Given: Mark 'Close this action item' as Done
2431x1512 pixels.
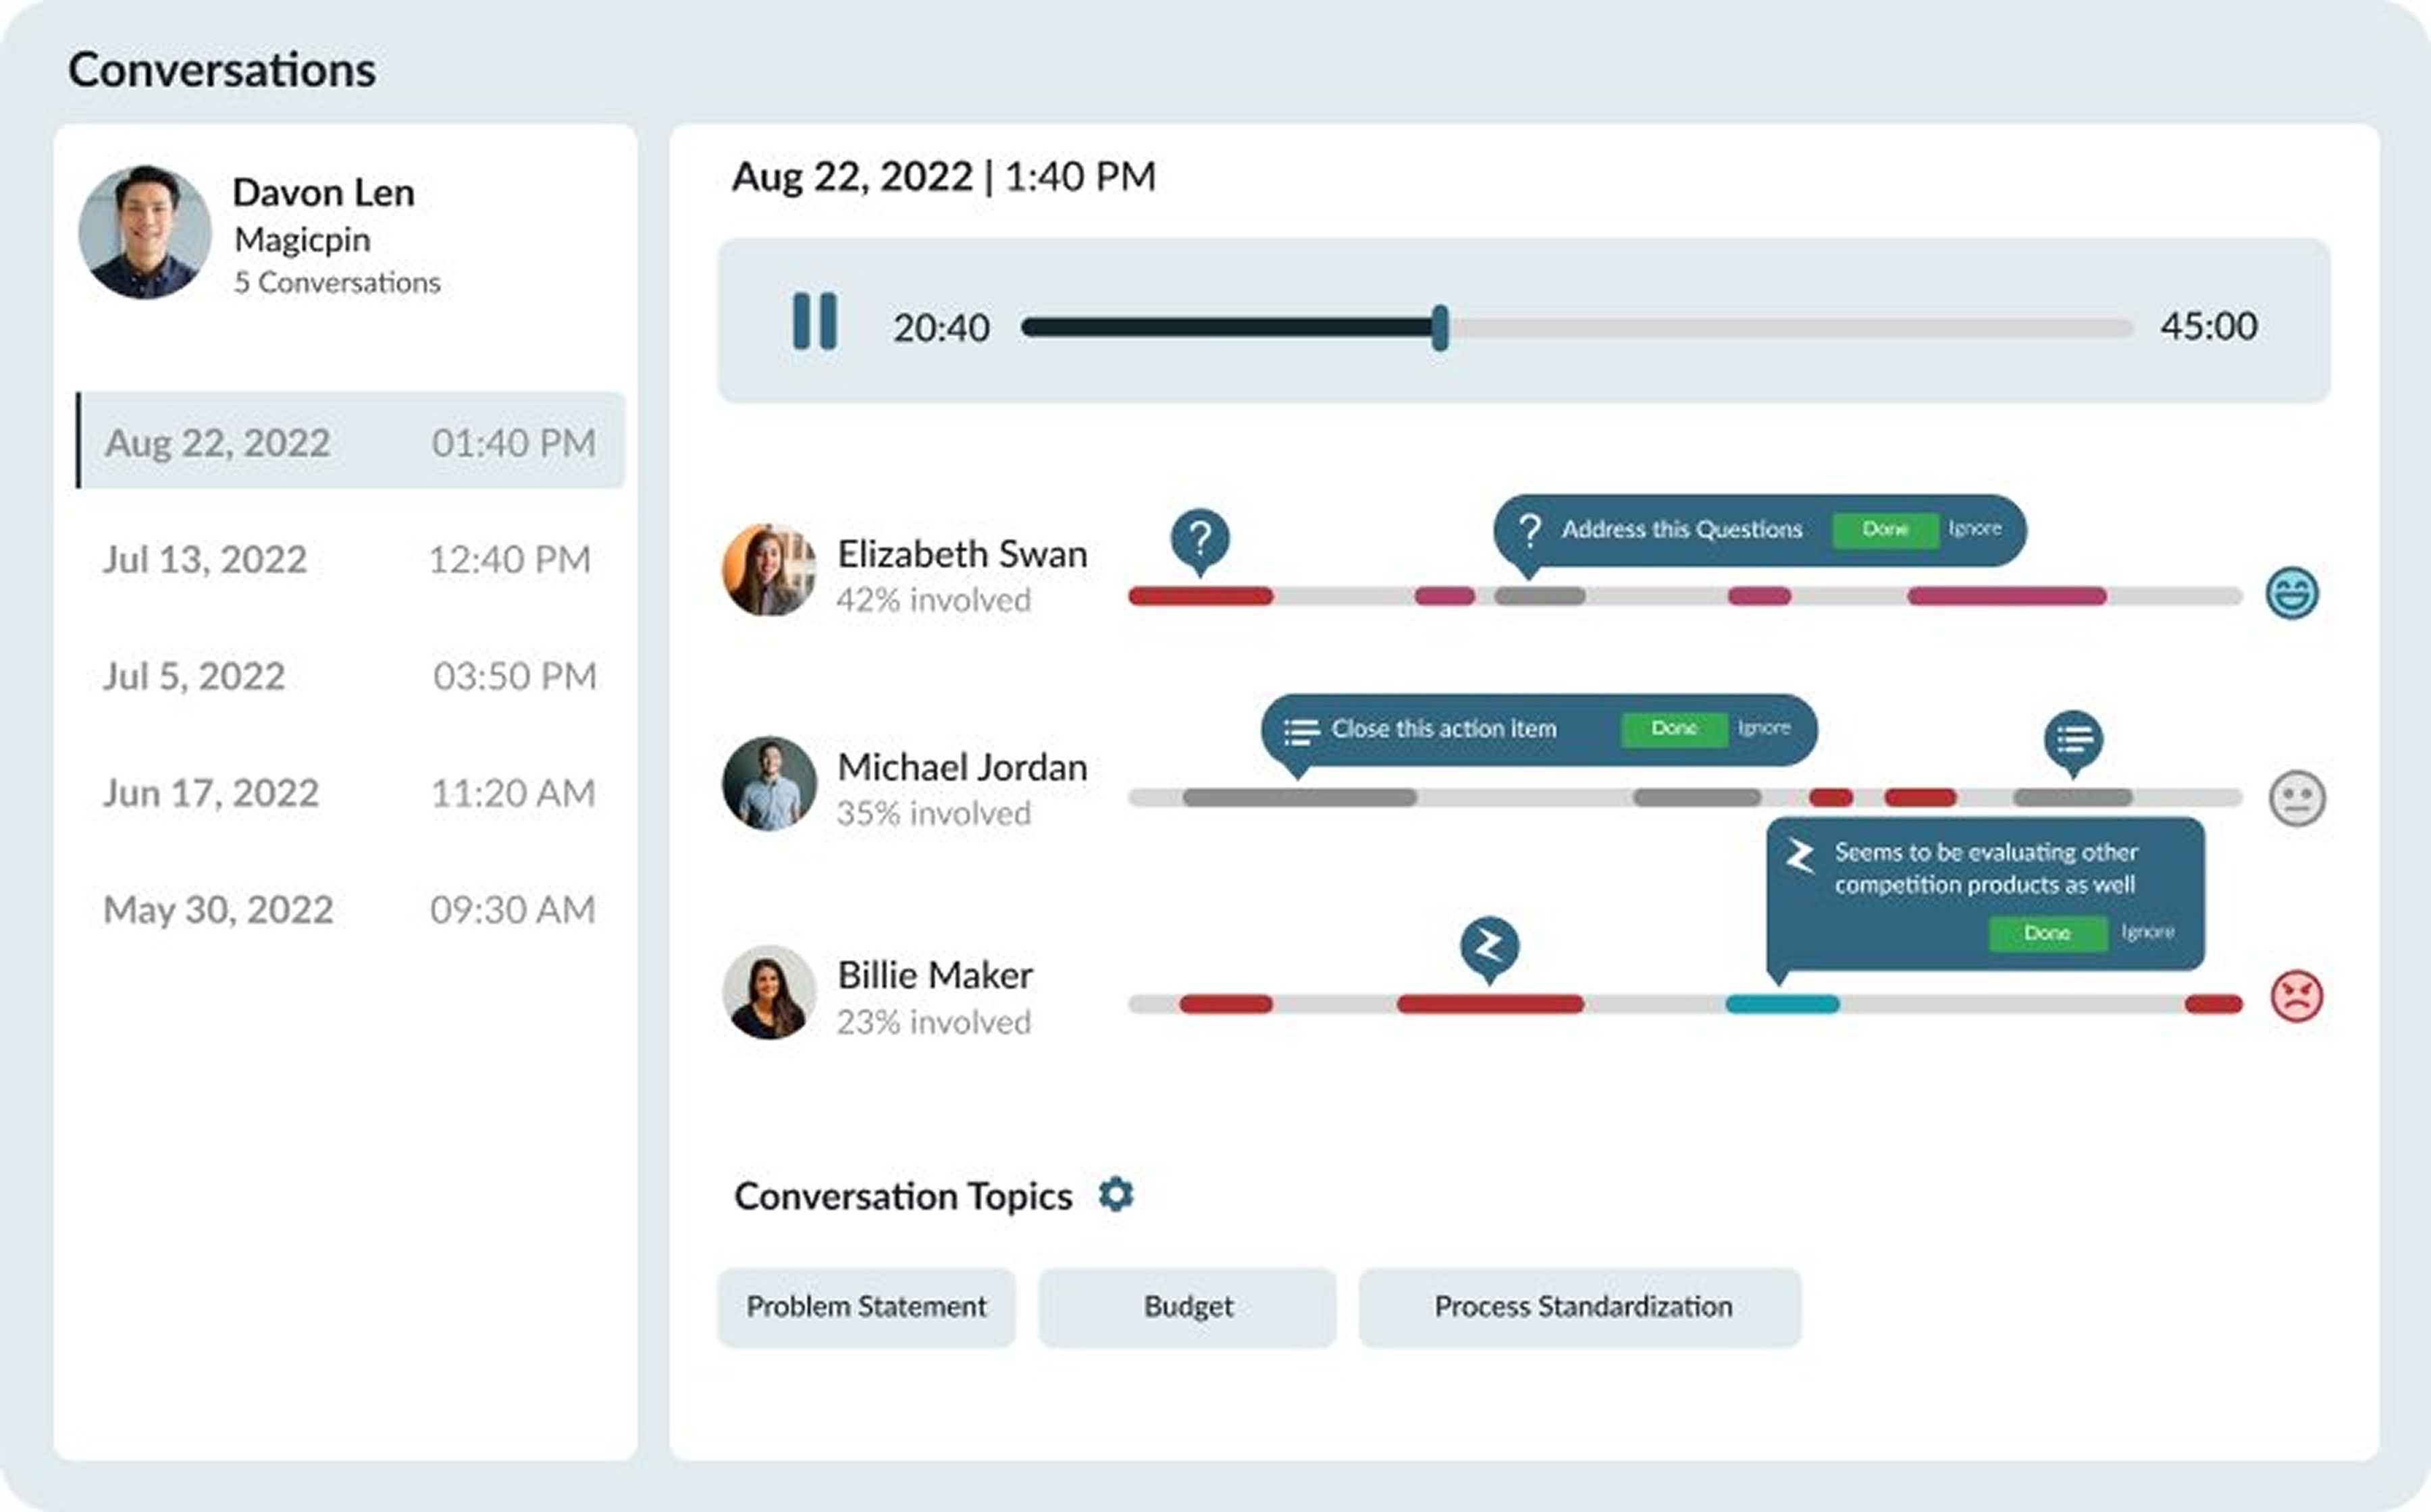Looking at the screenshot, I should (x=1675, y=729).
